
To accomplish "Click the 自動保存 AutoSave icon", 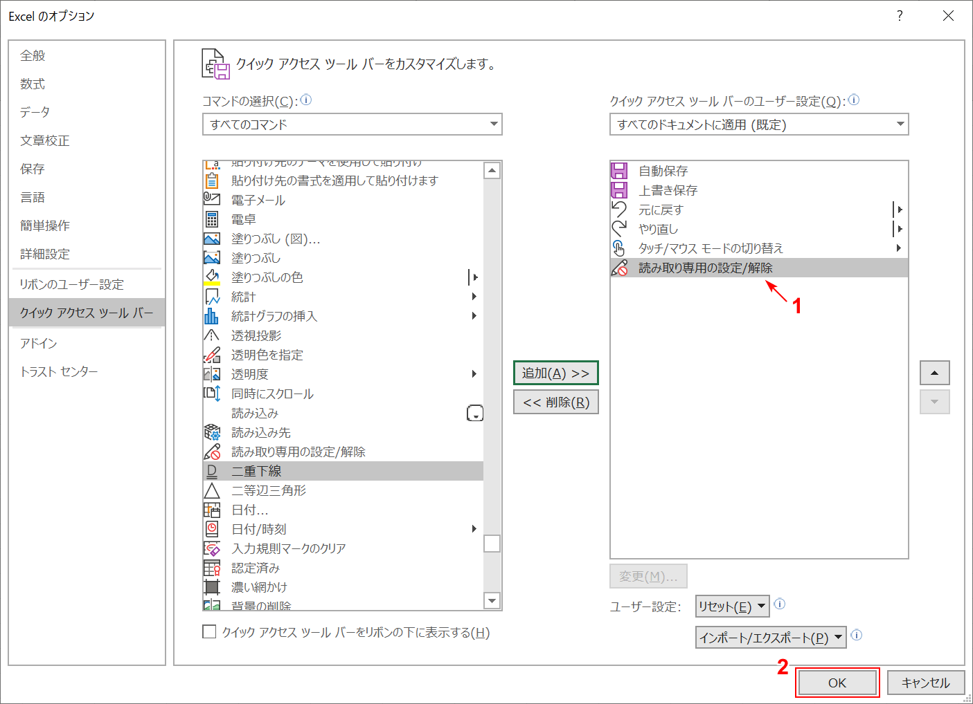I will pyautogui.click(x=619, y=170).
